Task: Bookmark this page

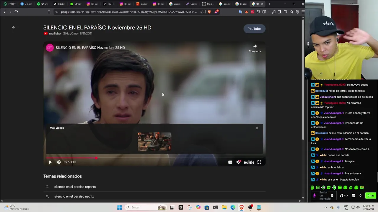Action: click(49, 12)
